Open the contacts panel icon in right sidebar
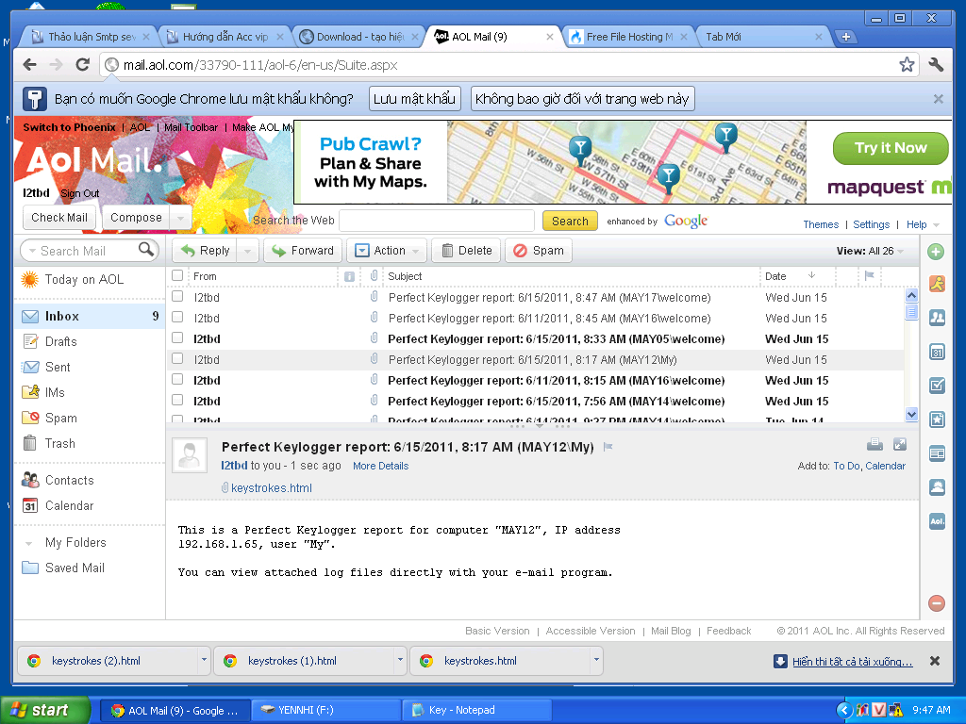 pos(937,318)
